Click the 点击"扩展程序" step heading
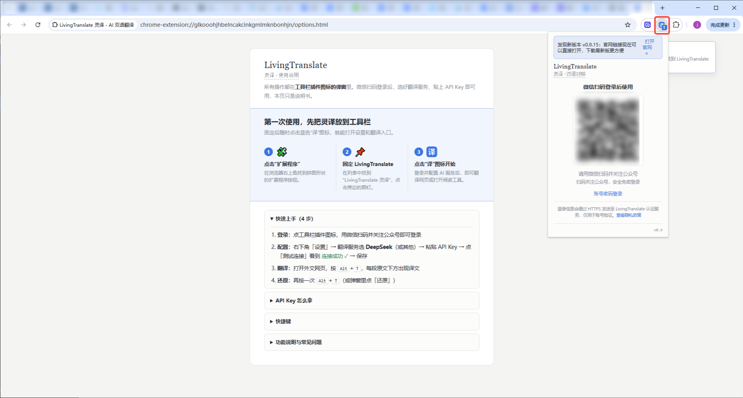The width and height of the screenshot is (743, 398). pyautogui.click(x=282, y=164)
